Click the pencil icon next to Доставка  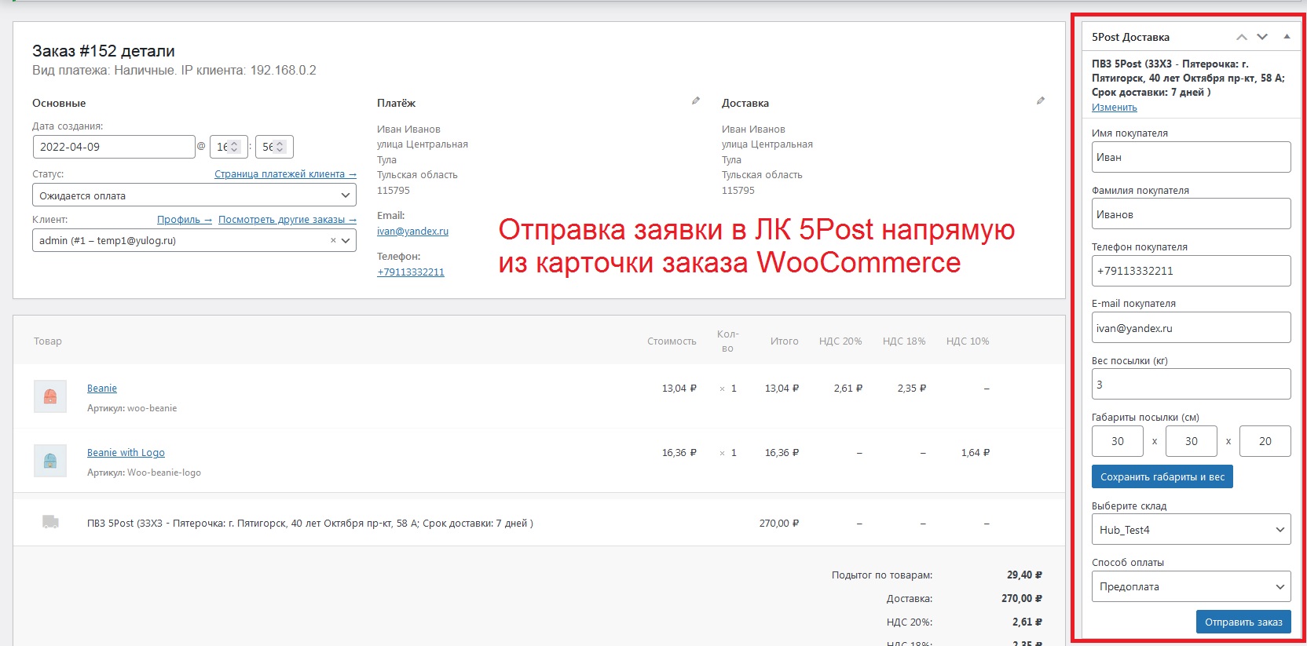pyautogui.click(x=1040, y=101)
